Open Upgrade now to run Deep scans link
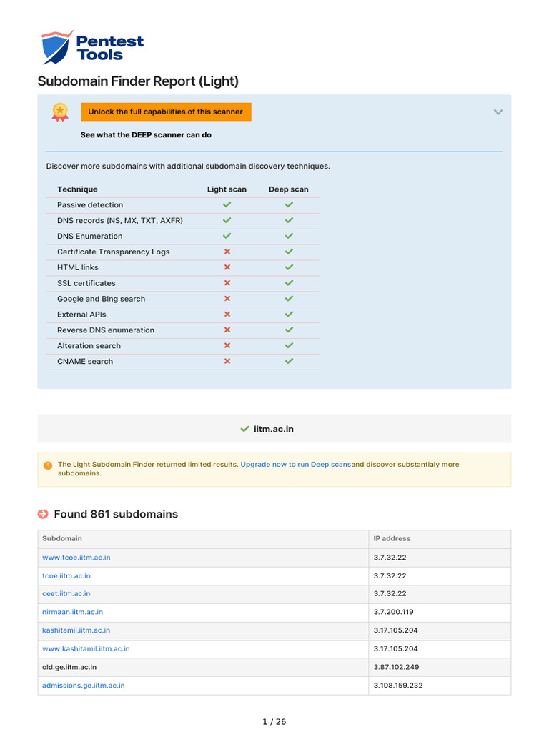This screenshot has width=549, height=732. point(296,465)
